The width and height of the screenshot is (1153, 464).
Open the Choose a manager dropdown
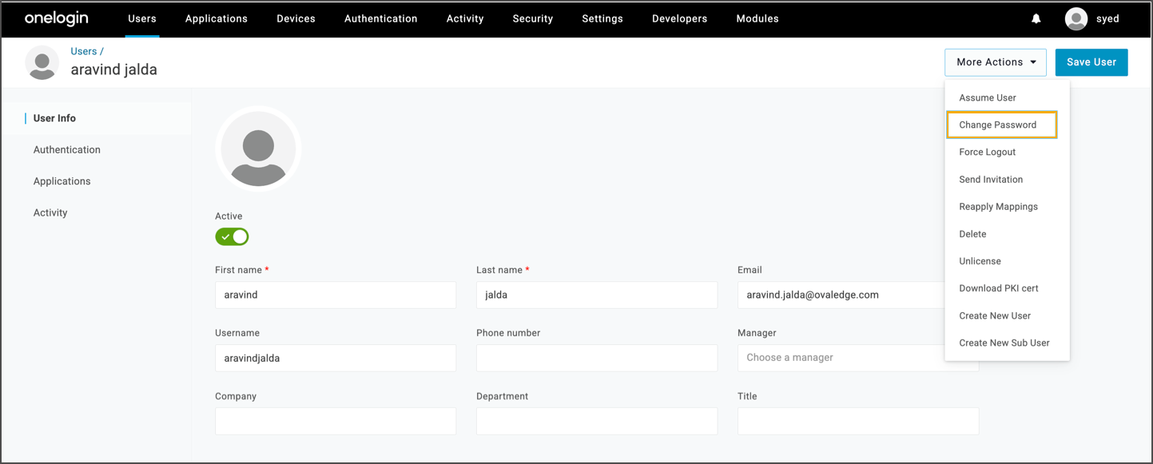point(839,358)
